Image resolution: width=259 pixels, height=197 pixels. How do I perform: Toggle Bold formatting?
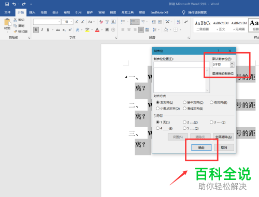point(36,30)
